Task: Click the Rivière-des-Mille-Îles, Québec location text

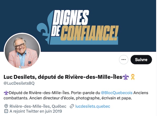Action: (x=38, y=106)
